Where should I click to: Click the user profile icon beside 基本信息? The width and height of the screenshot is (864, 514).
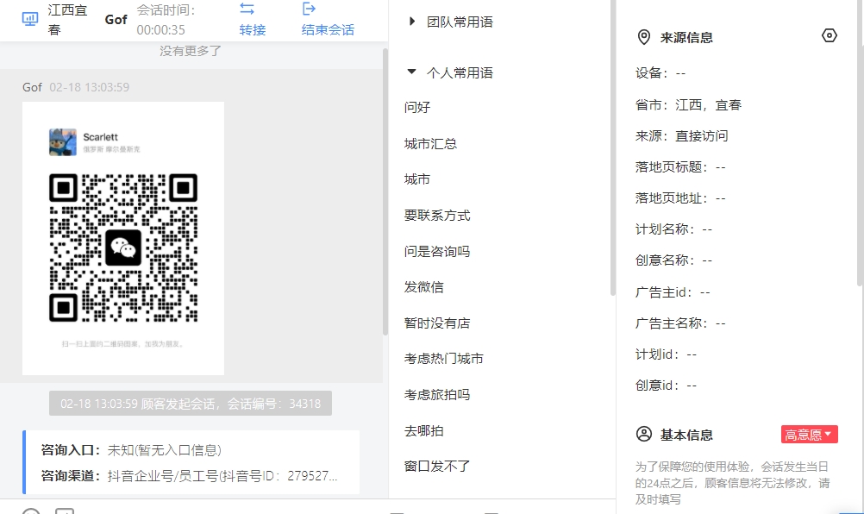pyautogui.click(x=643, y=434)
